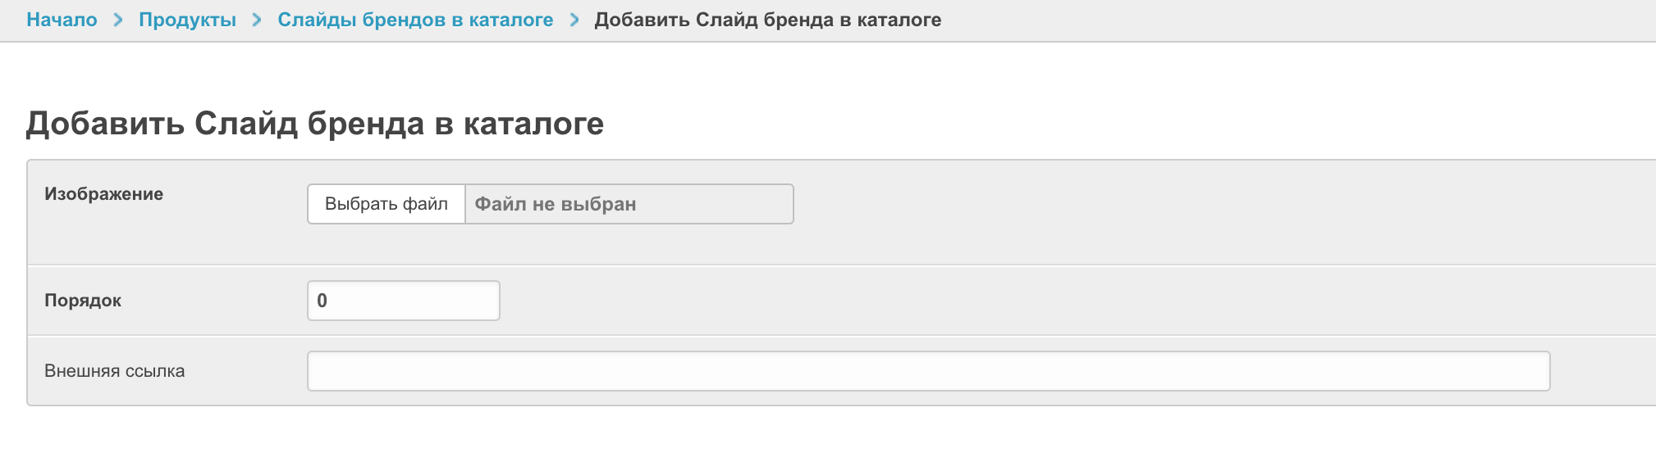Click the Файл не выбран text
The width and height of the screenshot is (1656, 462).
[x=556, y=204]
